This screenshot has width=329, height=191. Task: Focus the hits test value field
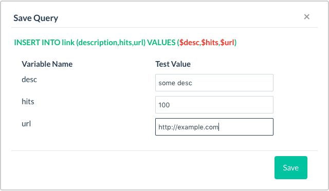tap(214, 105)
